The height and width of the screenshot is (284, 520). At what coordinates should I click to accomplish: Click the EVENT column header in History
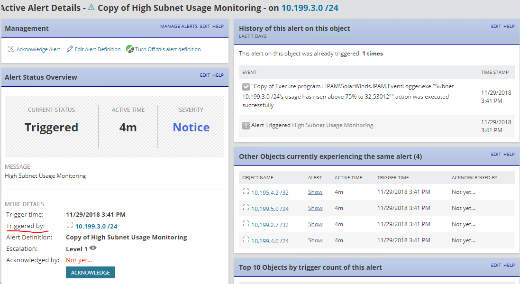tap(249, 73)
